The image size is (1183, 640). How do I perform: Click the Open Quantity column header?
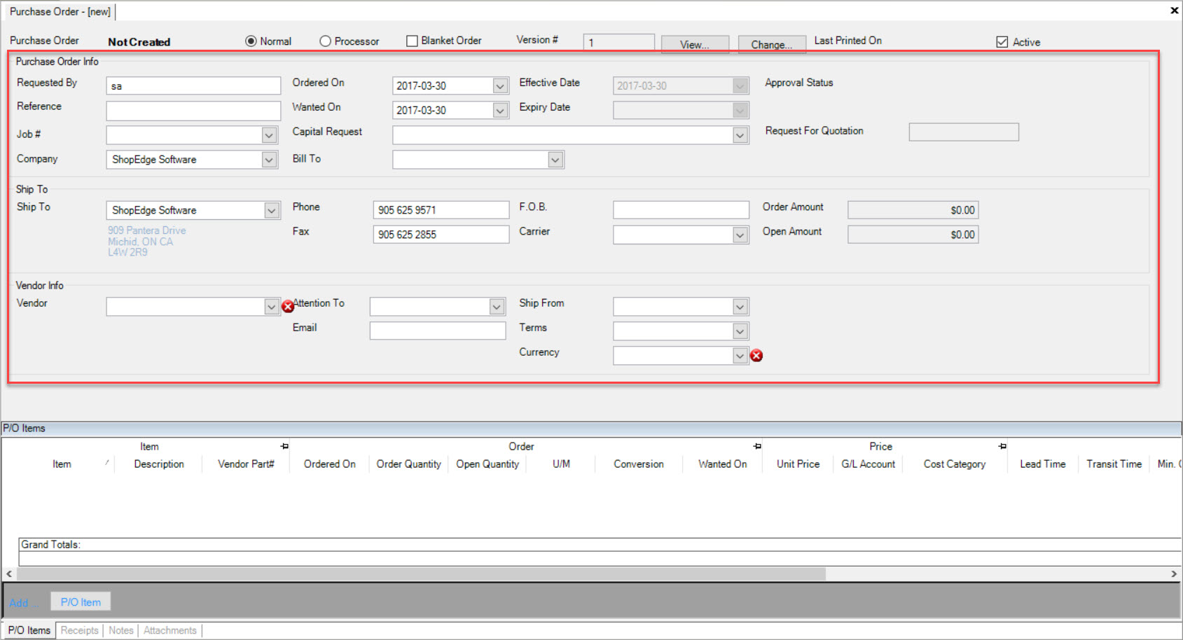487,464
